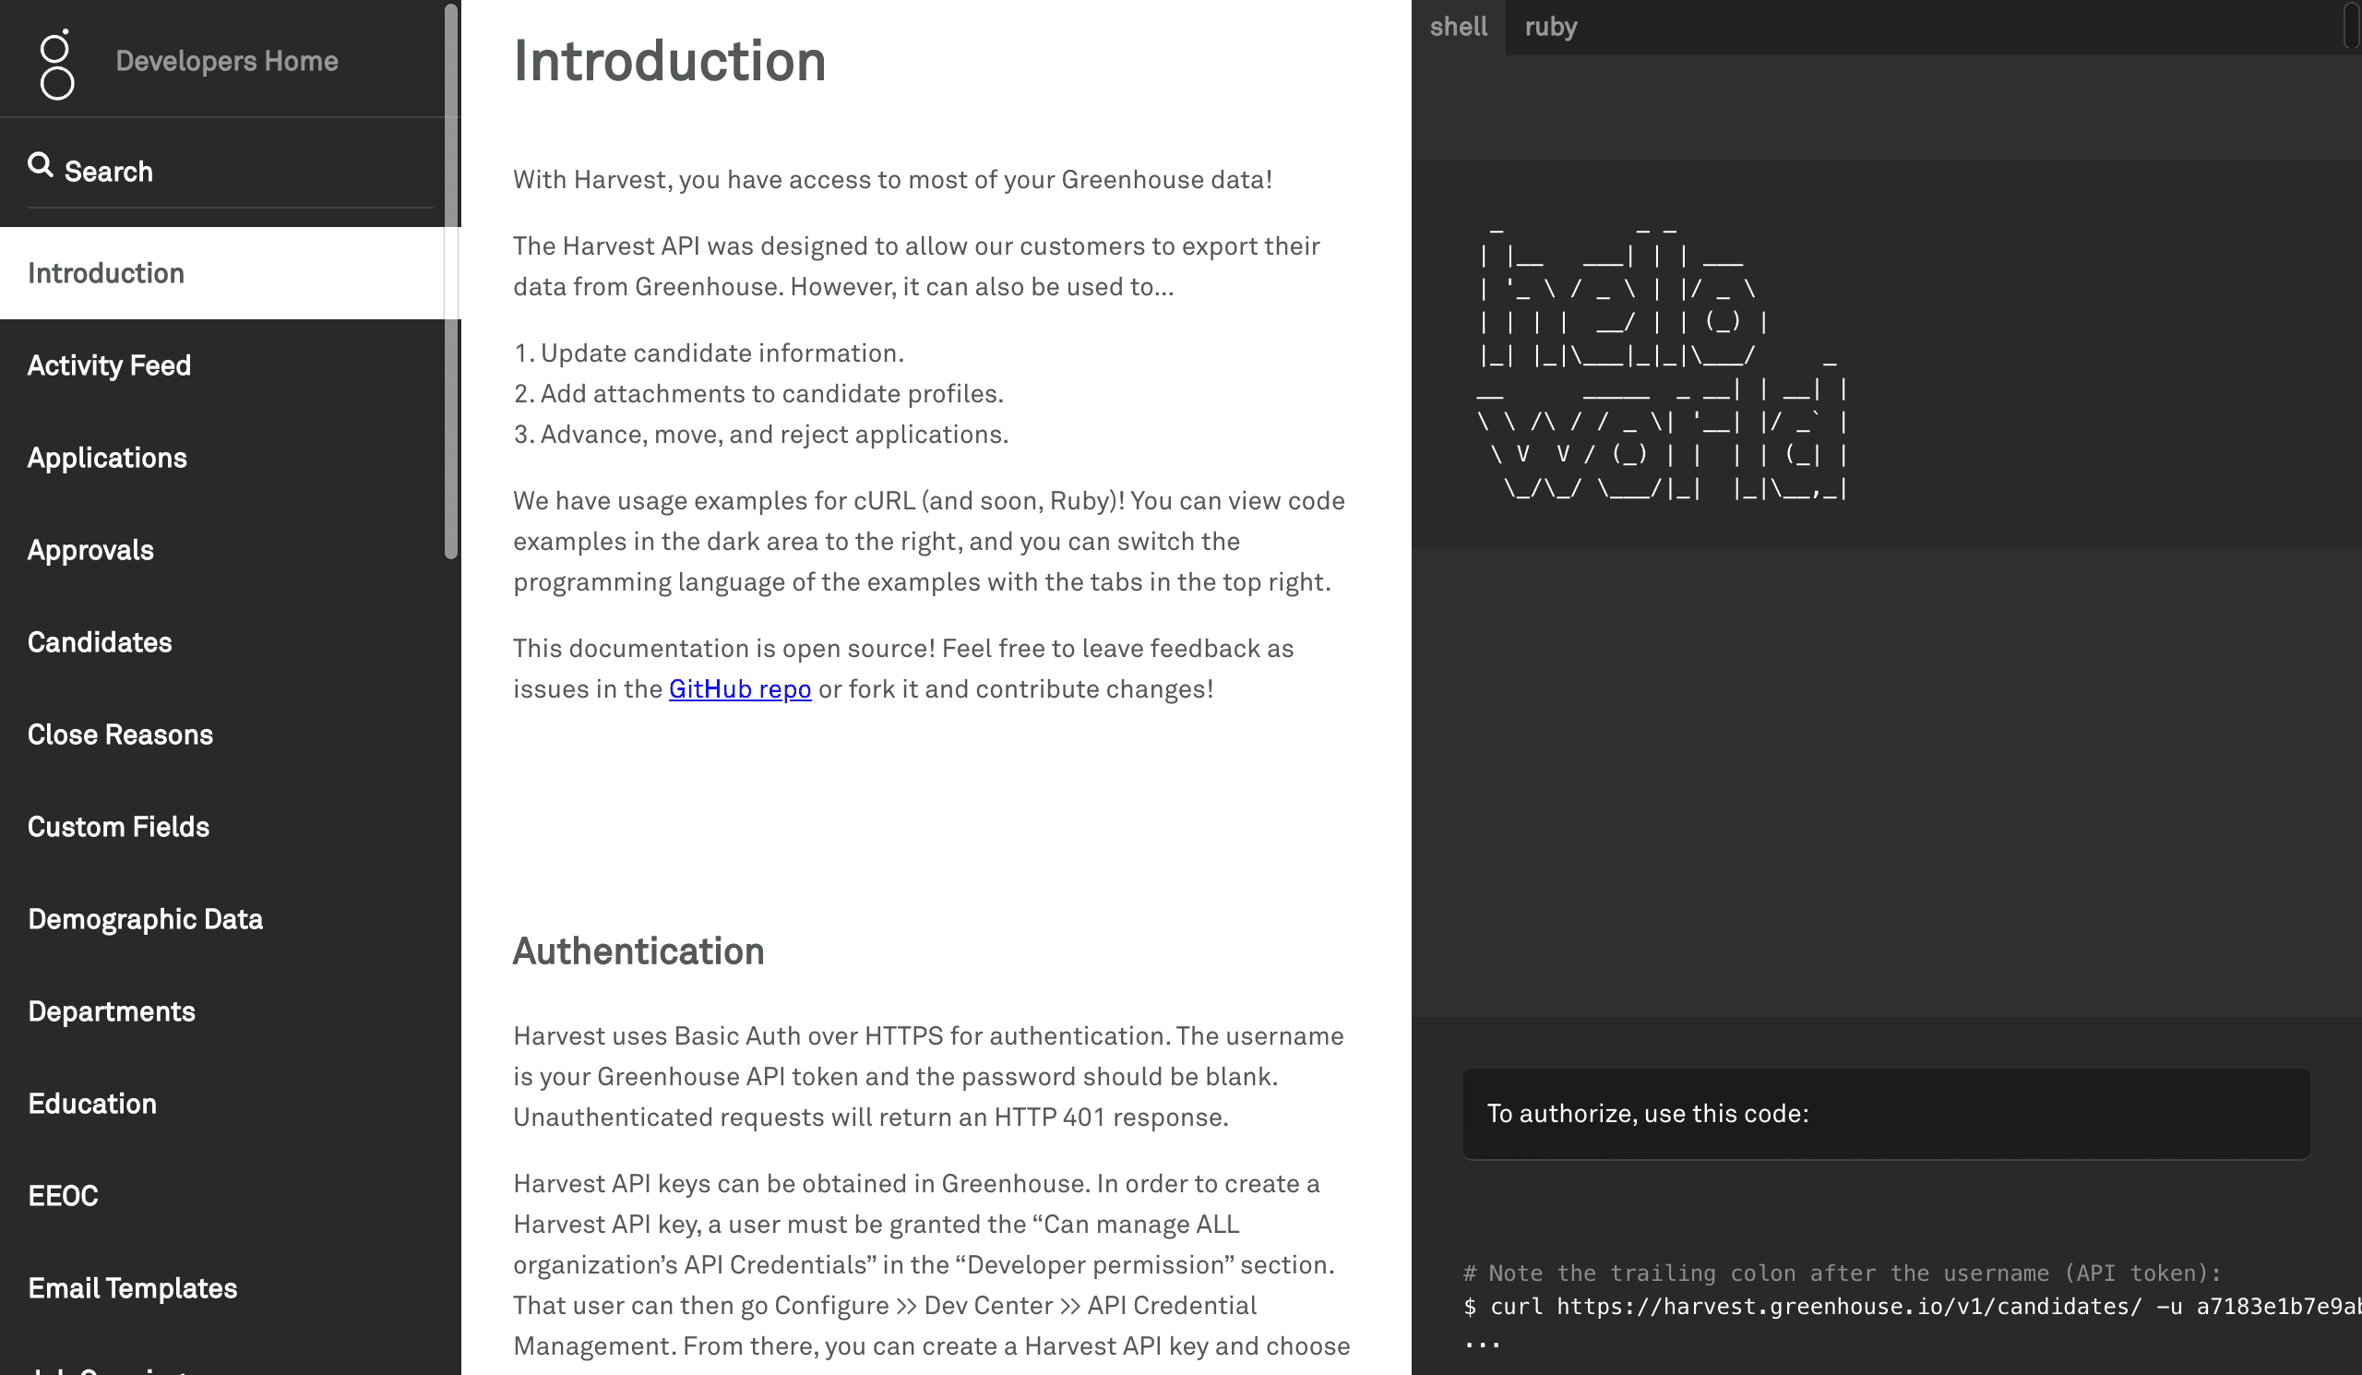
Task: Open the Email Templates sidebar item
Action: 131,1288
